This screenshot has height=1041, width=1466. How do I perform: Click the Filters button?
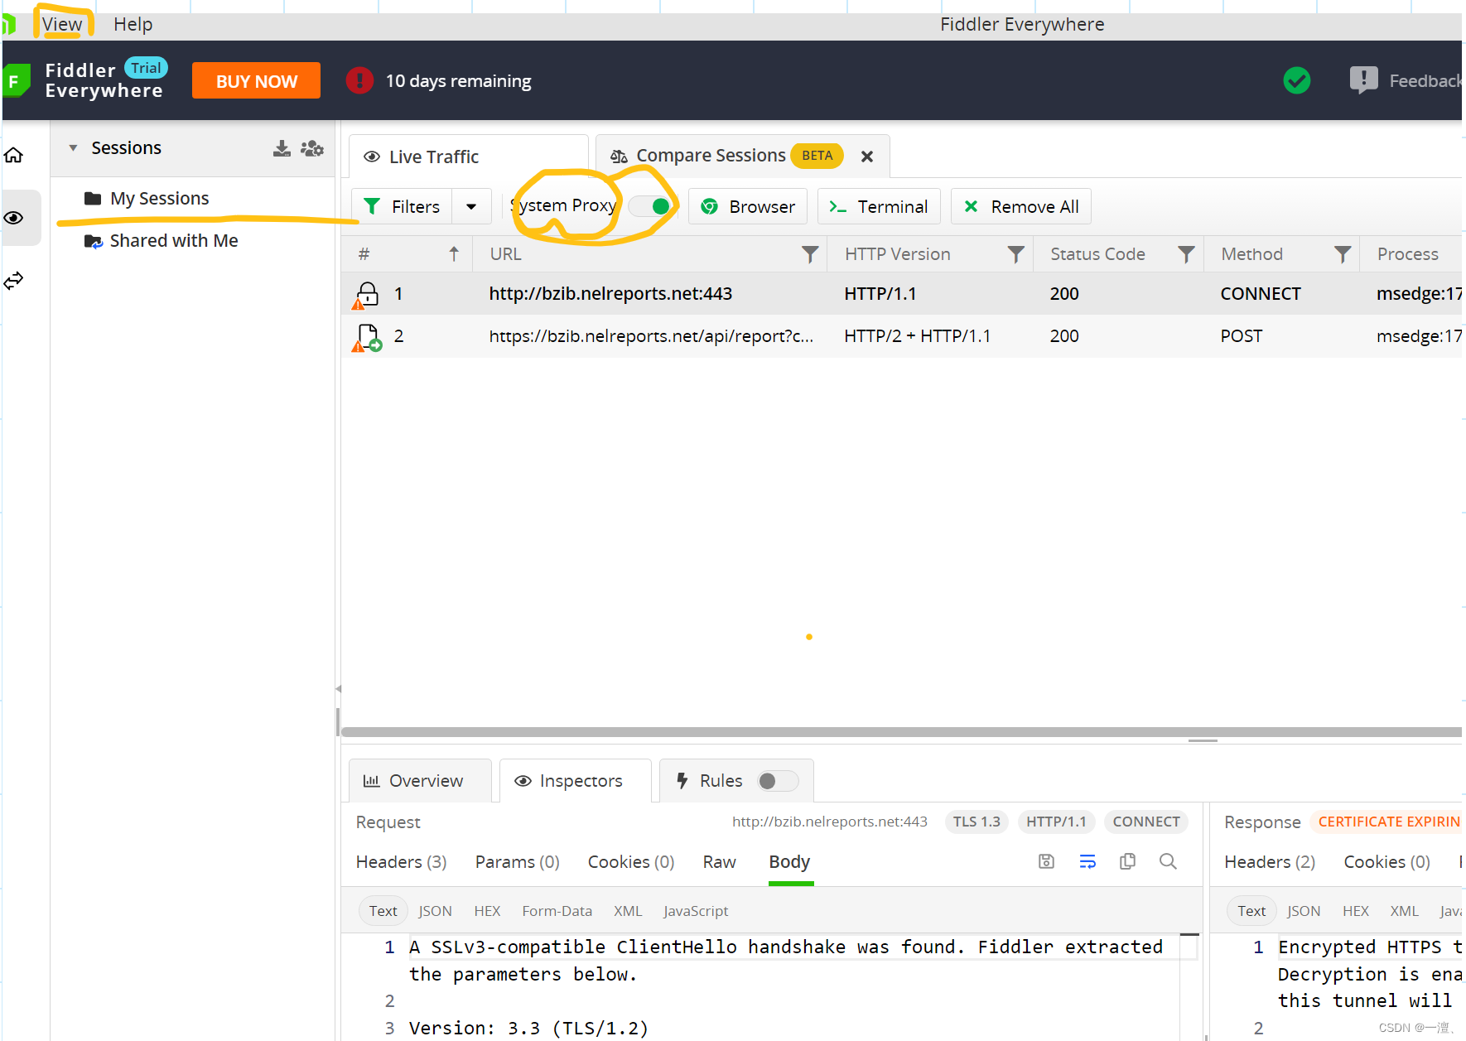click(403, 206)
